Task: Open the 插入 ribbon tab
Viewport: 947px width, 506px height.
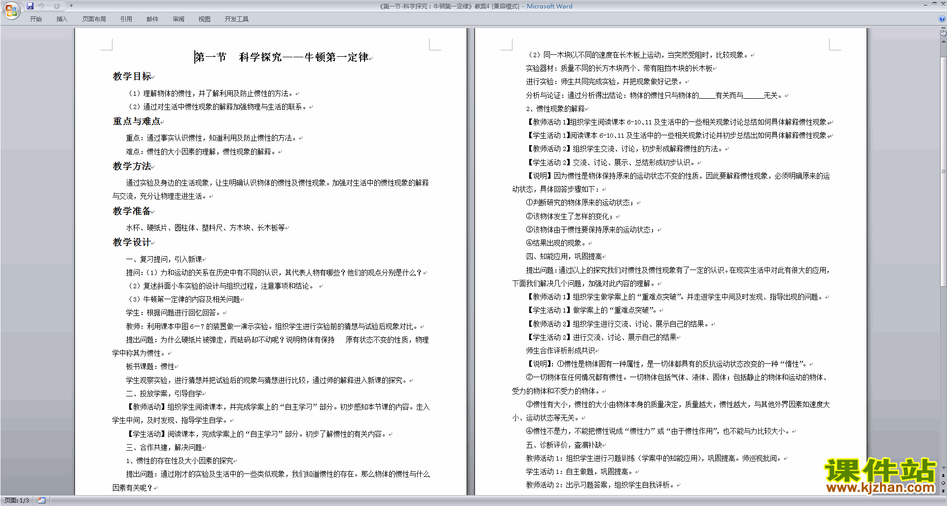Action: coord(62,19)
